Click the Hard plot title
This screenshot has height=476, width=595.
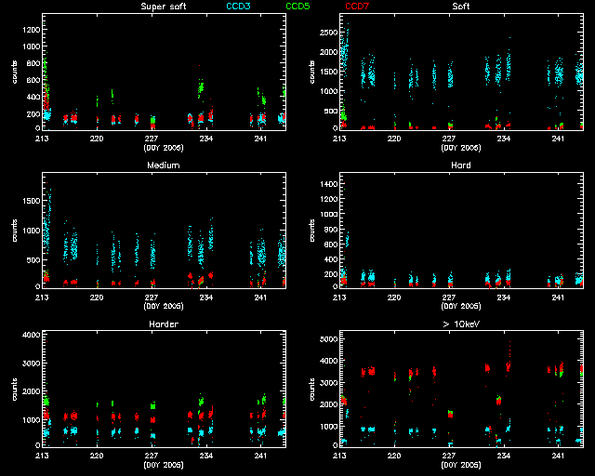coord(460,165)
